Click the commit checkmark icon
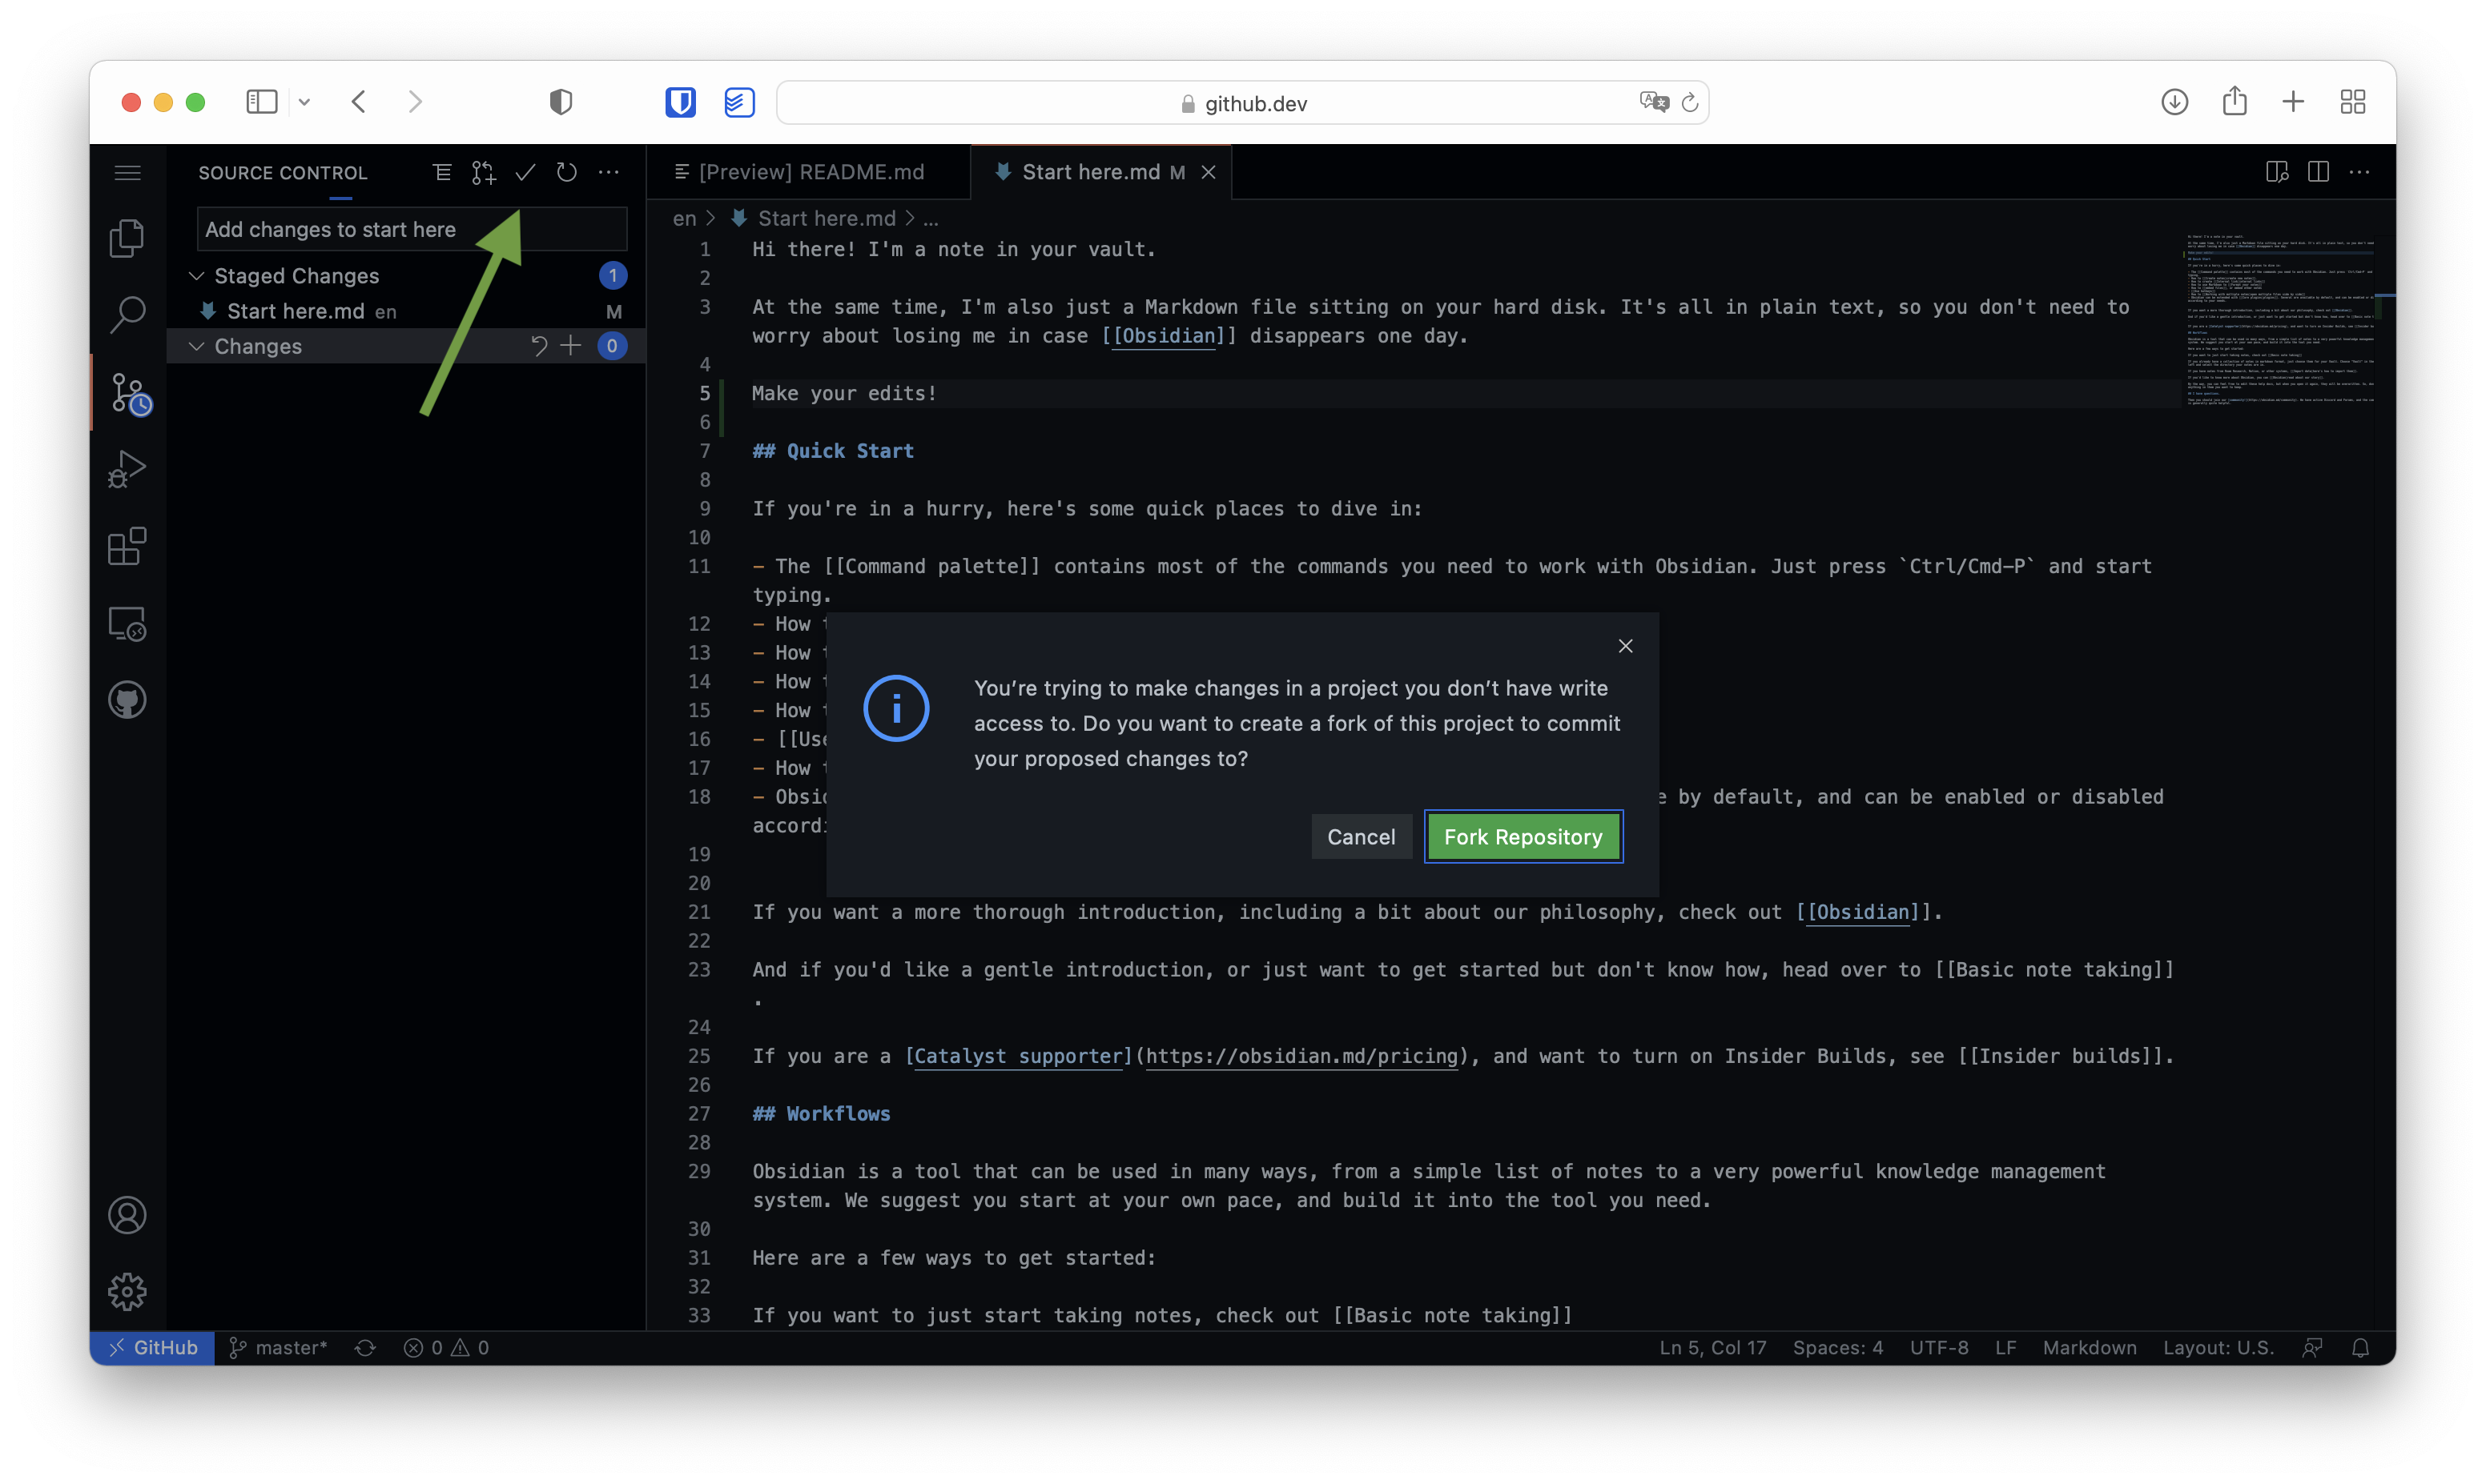The width and height of the screenshot is (2486, 1484). tap(525, 172)
